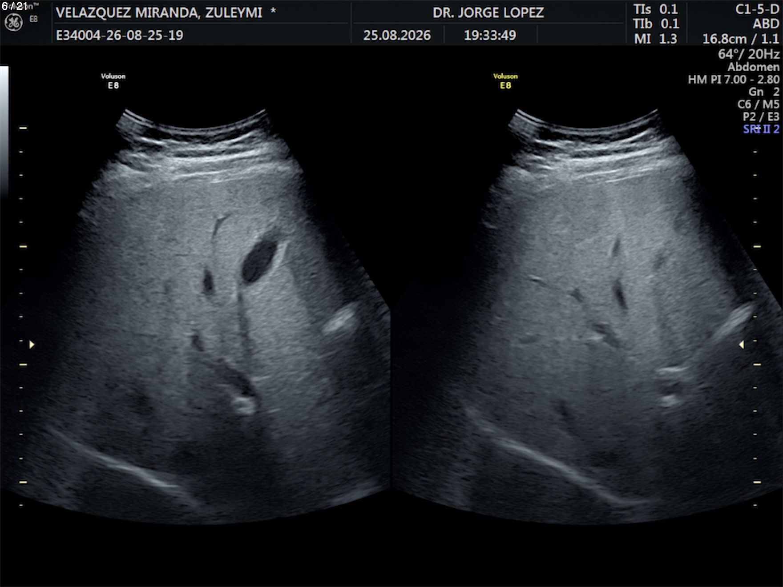Click the time display 19:33:49
Image resolution: width=783 pixels, height=587 pixels.
[490, 35]
